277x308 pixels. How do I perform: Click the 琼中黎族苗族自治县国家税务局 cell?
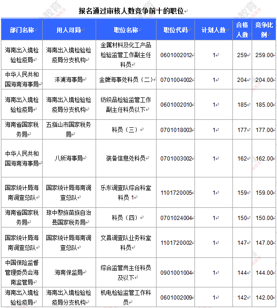pos(69,218)
